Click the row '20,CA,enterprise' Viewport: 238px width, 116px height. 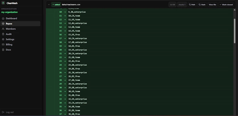click(x=140, y=54)
